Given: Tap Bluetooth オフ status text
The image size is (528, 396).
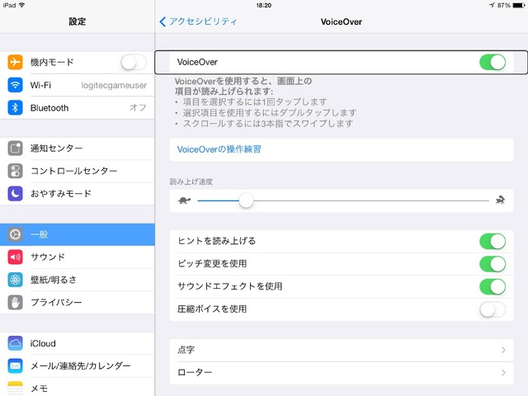Looking at the screenshot, I should (138, 108).
